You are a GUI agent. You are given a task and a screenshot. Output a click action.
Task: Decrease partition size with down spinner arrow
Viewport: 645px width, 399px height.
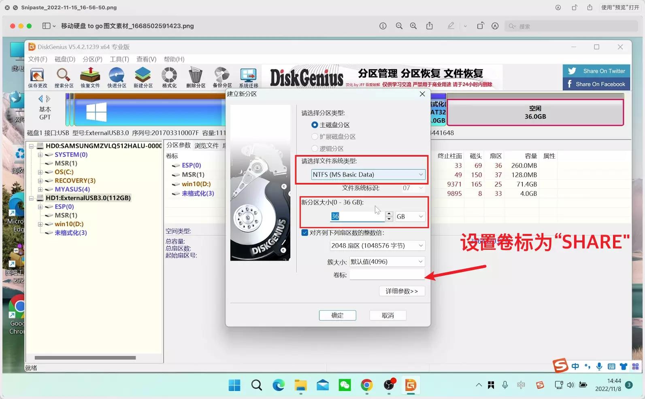[389, 219]
